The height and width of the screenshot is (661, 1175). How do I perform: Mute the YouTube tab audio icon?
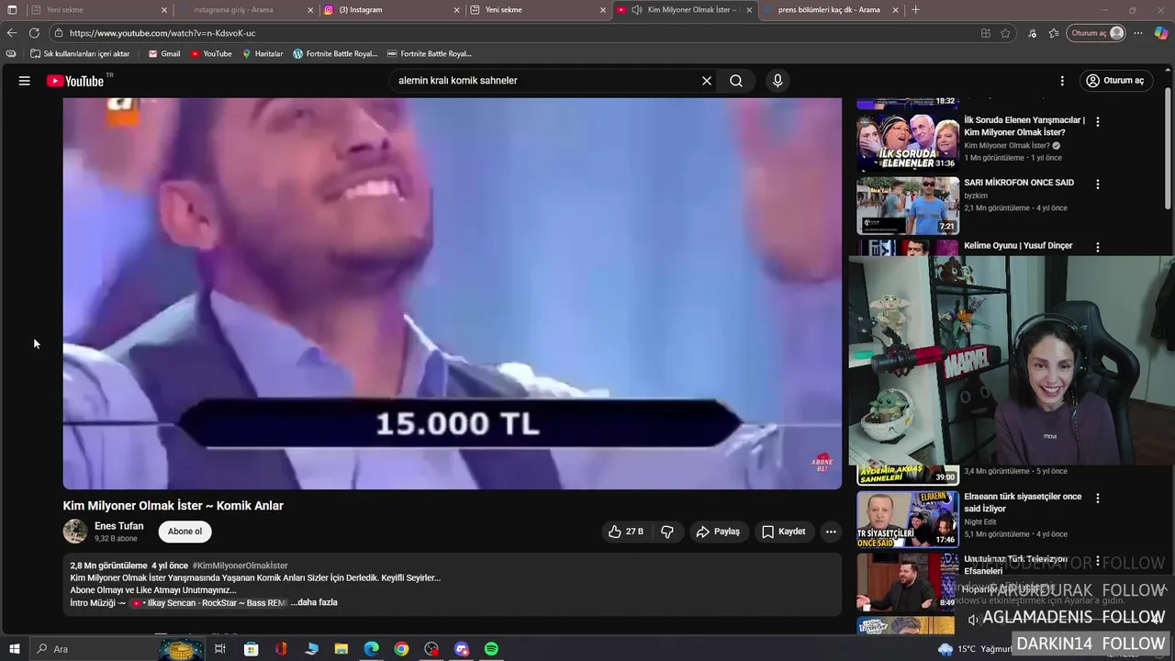pos(637,10)
